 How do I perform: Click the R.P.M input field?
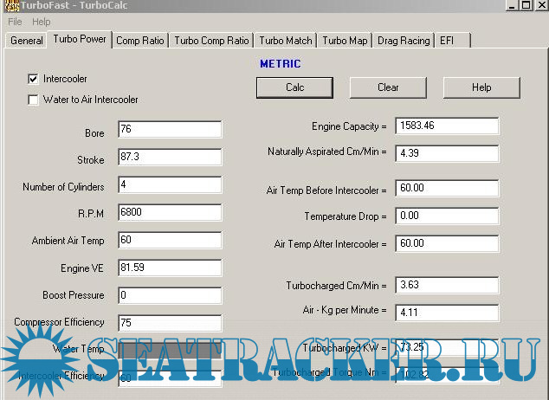coord(170,212)
